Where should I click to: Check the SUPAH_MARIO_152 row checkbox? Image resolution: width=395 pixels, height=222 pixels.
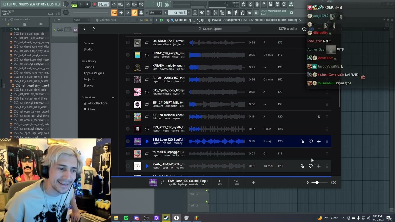coord(128,80)
